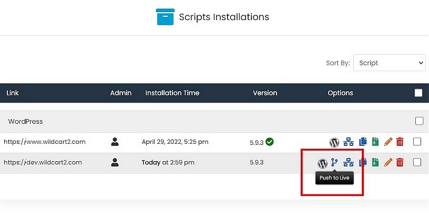Click green backup icon for dev.wildcart2.com
Screen dimensions: 429x217
tap(375, 163)
